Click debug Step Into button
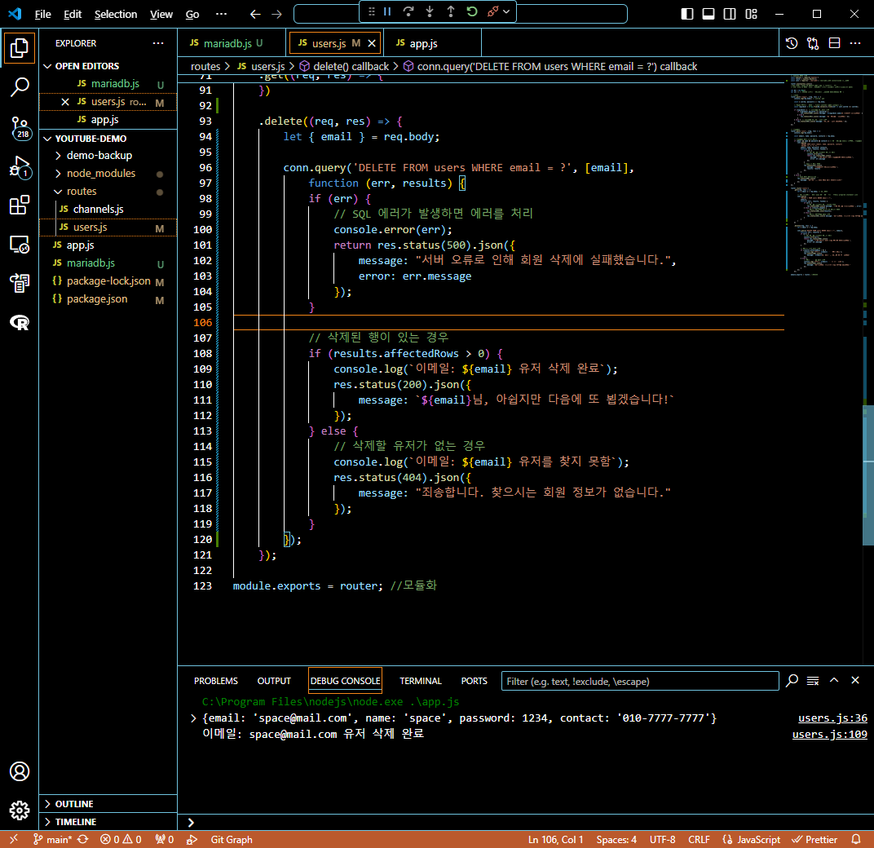This screenshot has height=848, width=874. [429, 11]
